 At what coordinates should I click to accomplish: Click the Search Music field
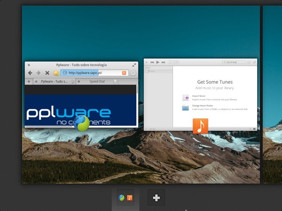[234, 62]
